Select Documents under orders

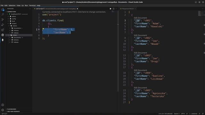point(19,38)
